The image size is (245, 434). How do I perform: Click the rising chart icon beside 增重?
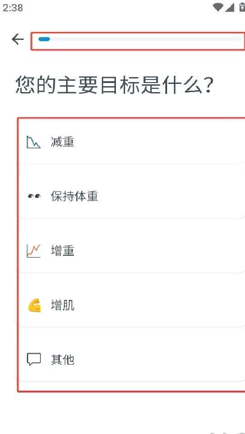pos(34,251)
